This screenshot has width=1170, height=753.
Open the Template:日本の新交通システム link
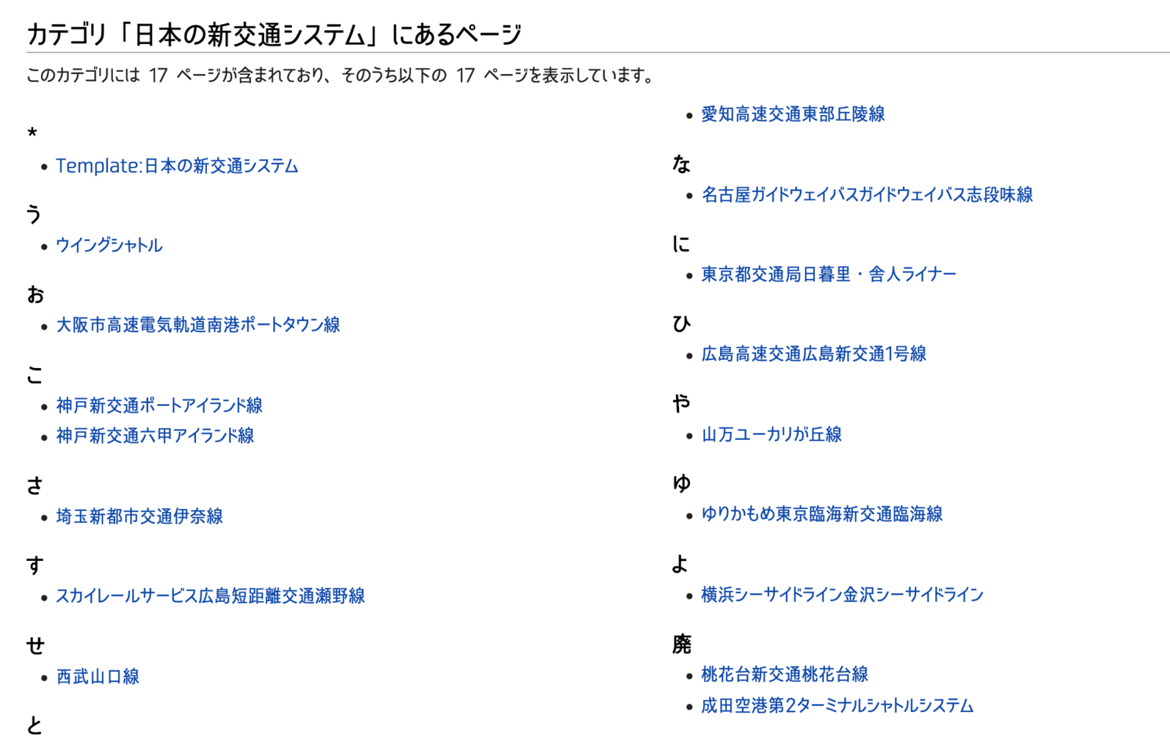(x=177, y=166)
